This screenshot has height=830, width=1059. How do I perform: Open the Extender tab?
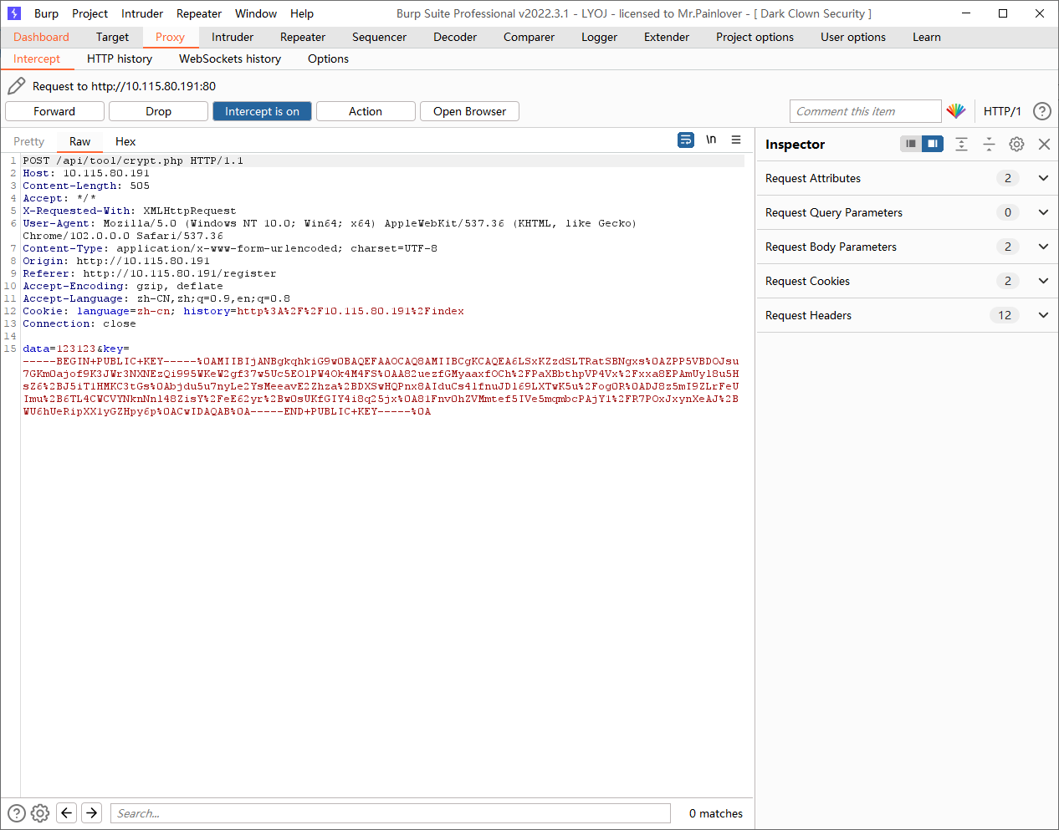coord(667,37)
